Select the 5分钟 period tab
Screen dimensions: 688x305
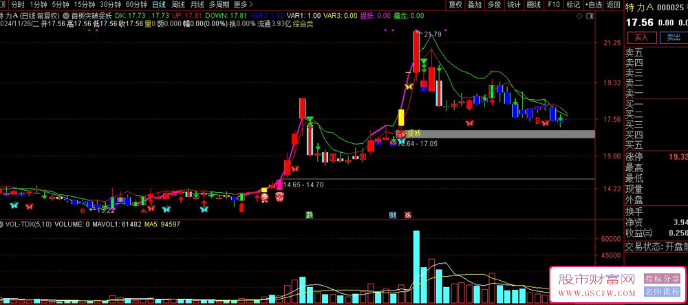pos(60,5)
